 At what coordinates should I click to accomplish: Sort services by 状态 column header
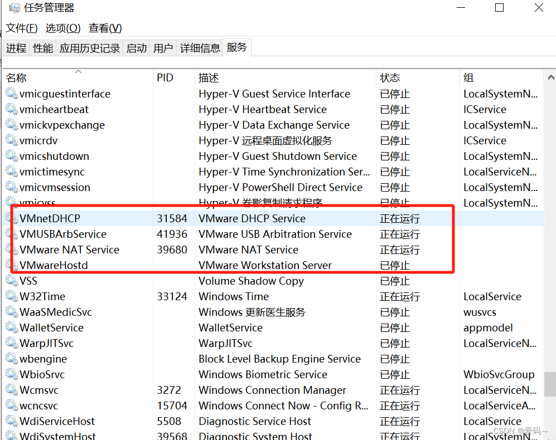click(418, 77)
